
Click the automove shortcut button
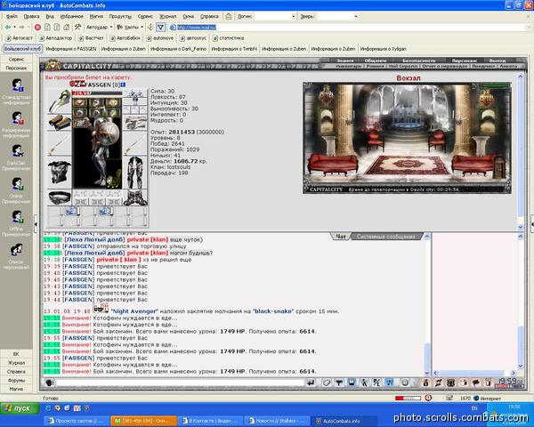160,38
